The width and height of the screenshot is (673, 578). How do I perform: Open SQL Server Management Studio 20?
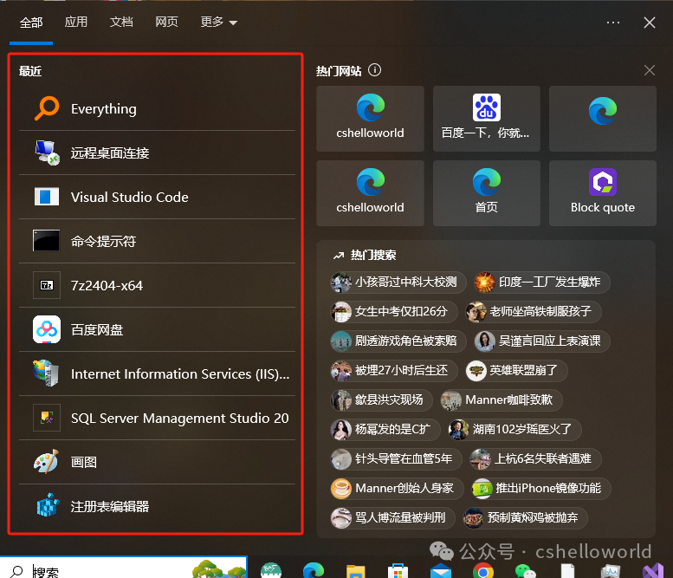pyautogui.click(x=179, y=419)
